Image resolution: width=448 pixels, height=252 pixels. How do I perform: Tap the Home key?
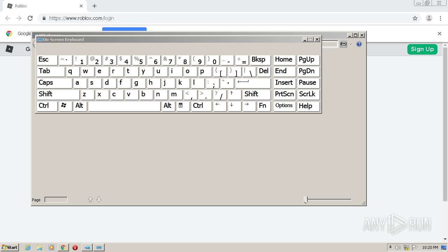click(285, 60)
